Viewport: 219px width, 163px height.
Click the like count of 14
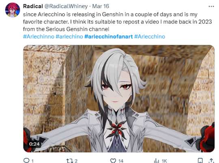[121, 161]
